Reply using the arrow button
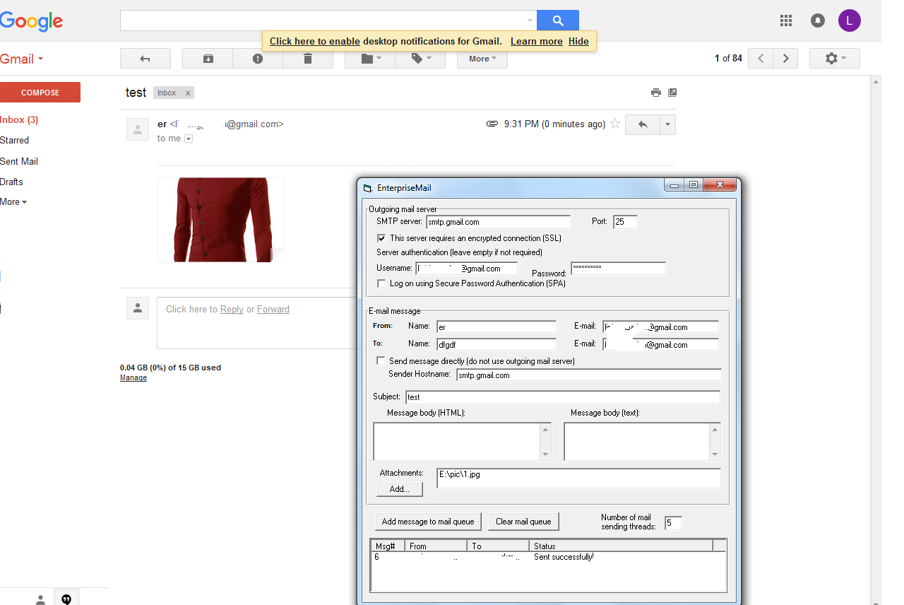The height and width of the screenshot is (605, 904). [x=643, y=124]
